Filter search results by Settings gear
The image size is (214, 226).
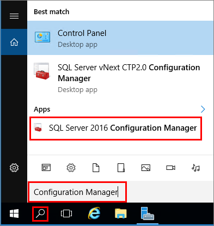point(71,168)
